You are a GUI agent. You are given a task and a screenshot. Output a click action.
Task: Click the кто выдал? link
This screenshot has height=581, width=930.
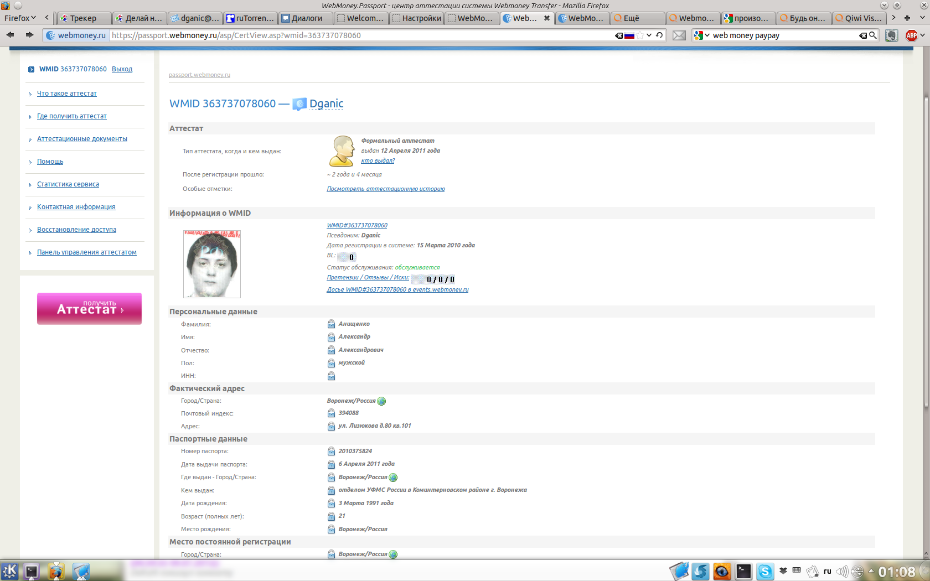point(378,161)
